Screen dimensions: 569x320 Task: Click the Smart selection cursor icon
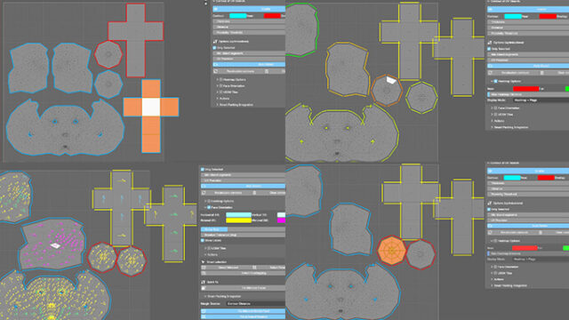(204, 262)
